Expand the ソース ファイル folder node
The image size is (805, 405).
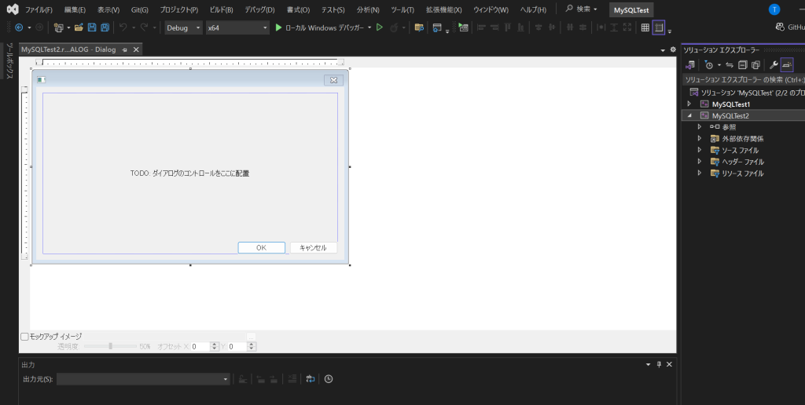(x=699, y=150)
